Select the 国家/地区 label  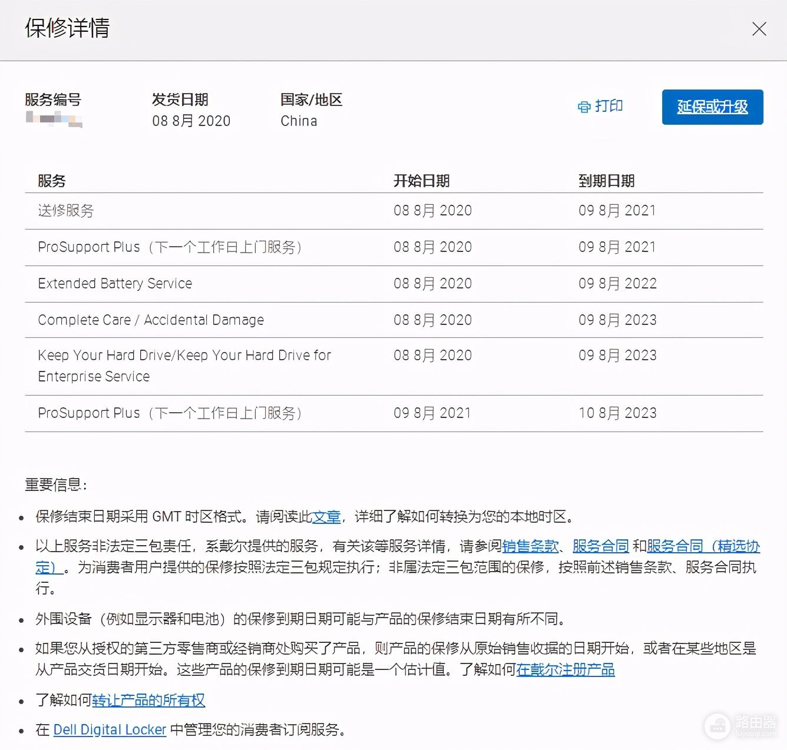coord(311,99)
